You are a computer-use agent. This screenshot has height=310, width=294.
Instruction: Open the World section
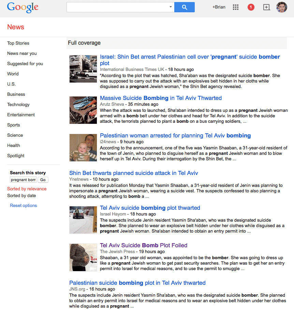[x=13, y=74]
